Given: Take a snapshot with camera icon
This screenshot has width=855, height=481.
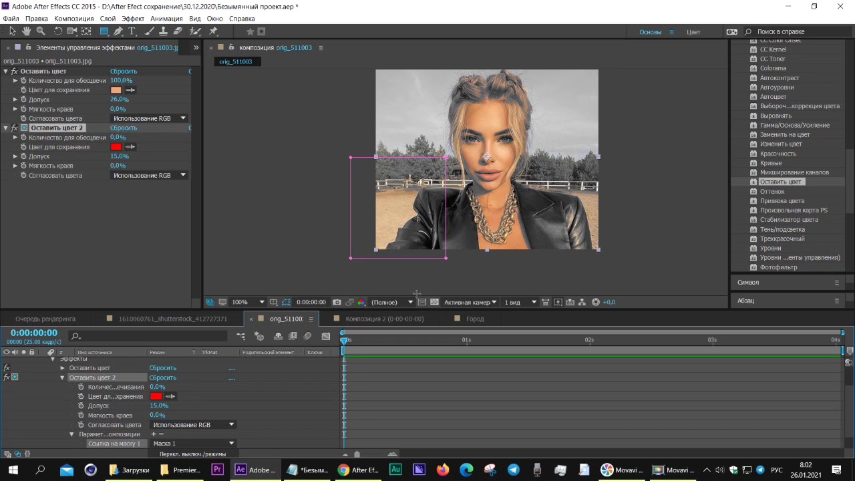Looking at the screenshot, I should [337, 302].
